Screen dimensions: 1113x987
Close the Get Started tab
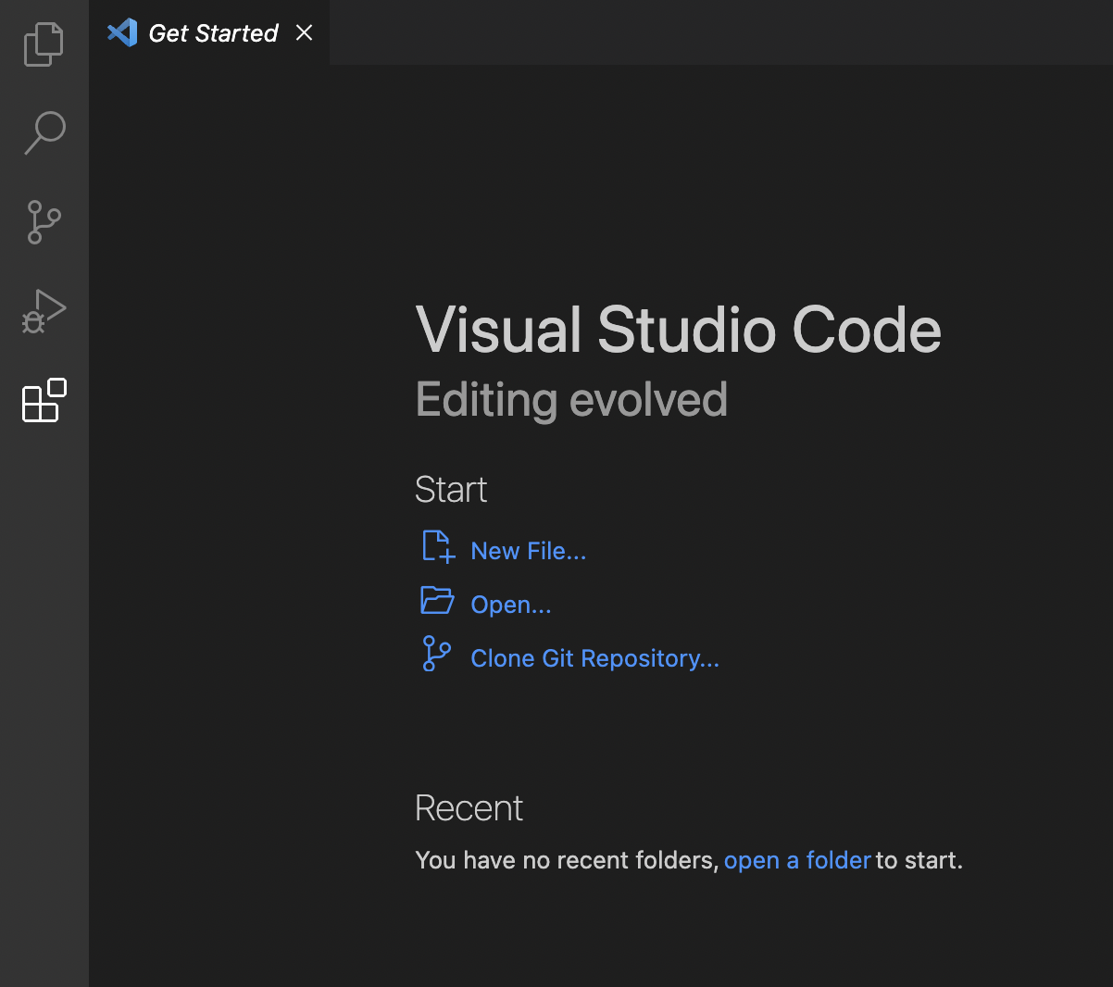[x=304, y=32]
